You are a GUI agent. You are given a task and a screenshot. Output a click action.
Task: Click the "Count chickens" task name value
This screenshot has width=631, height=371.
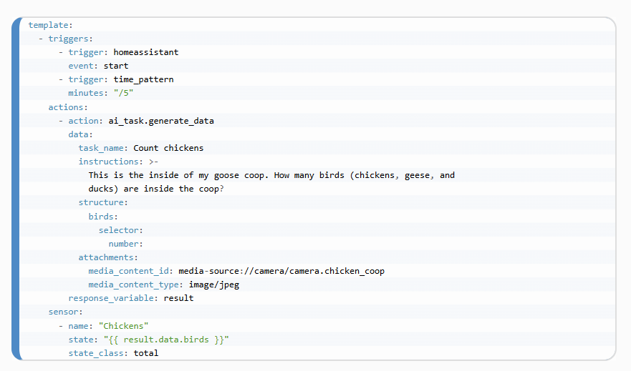(x=168, y=148)
